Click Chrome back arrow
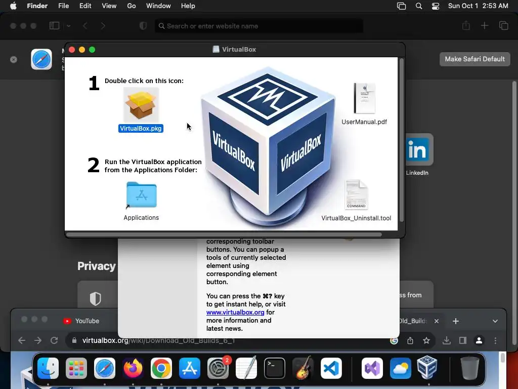The image size is (518, 389). point(22,340)
